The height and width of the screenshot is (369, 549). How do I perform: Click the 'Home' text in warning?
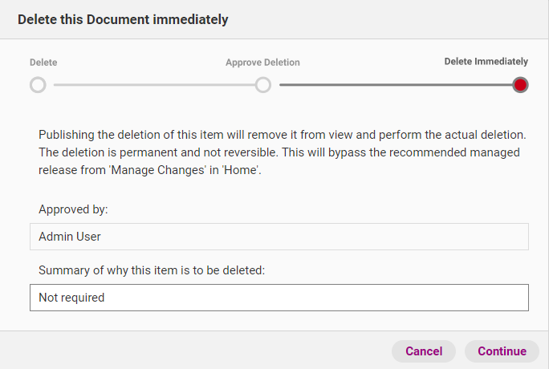tap(241, 170)
